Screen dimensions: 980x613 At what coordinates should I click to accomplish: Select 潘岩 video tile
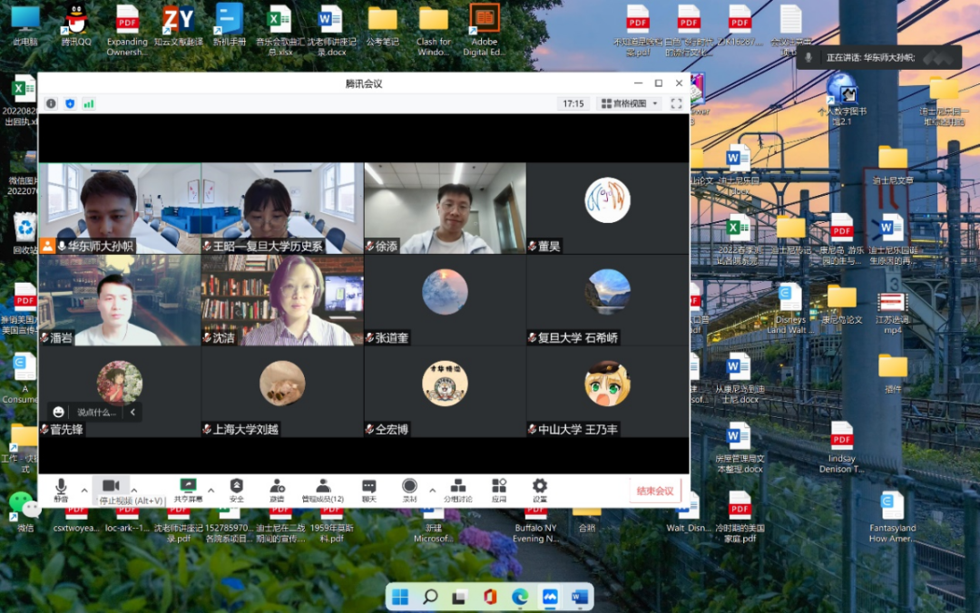120,300
